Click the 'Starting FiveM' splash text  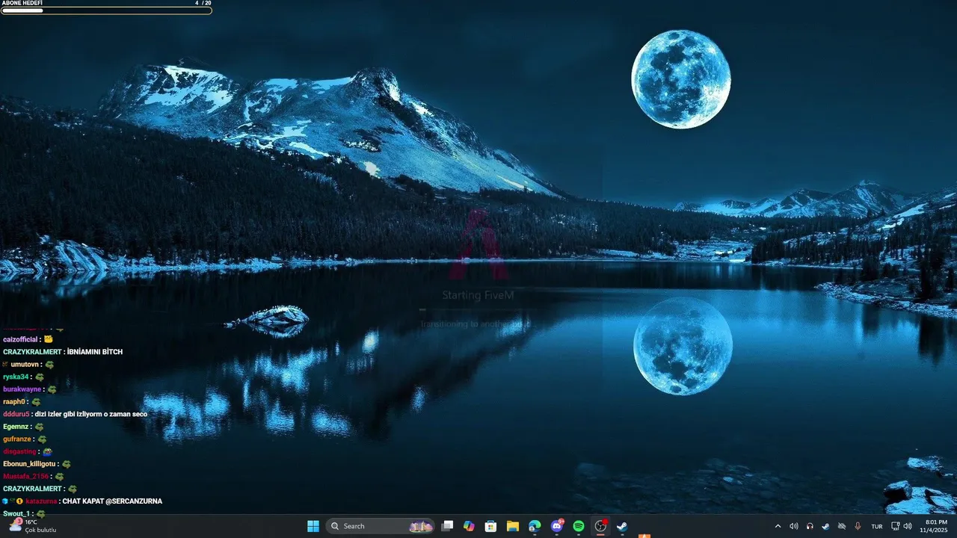[478, 295]
